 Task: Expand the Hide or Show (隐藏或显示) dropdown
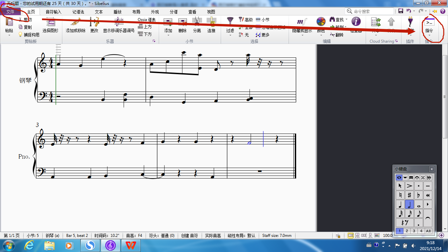click(x=302, y=35)
